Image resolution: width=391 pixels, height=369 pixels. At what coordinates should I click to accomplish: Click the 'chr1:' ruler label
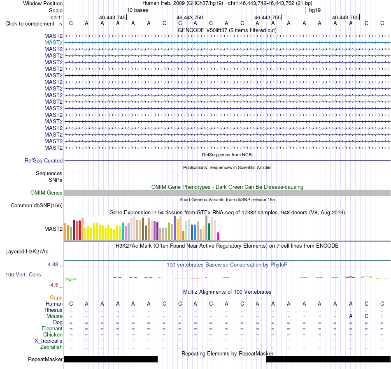(56, 17)
